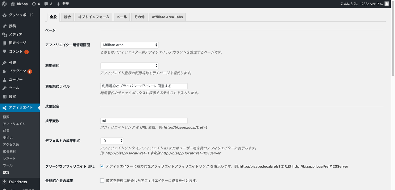
Task: Click the FakerPress accessibility icon
Action: coord(4,182)
